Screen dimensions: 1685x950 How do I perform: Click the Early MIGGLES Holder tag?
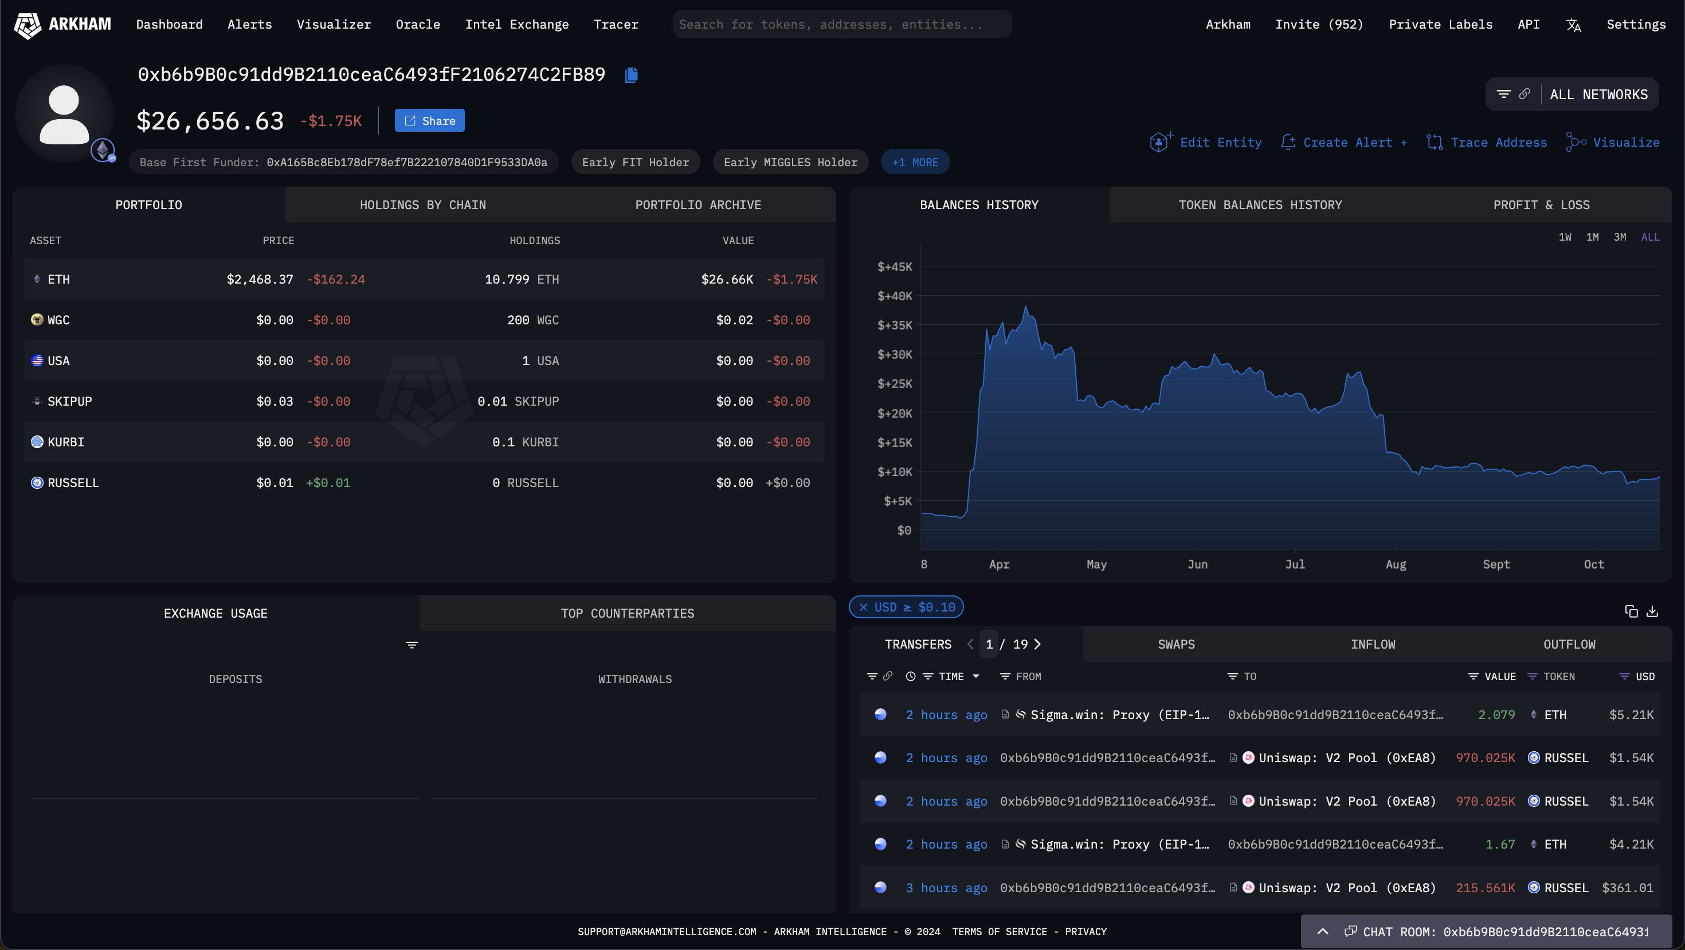point(791,162)
